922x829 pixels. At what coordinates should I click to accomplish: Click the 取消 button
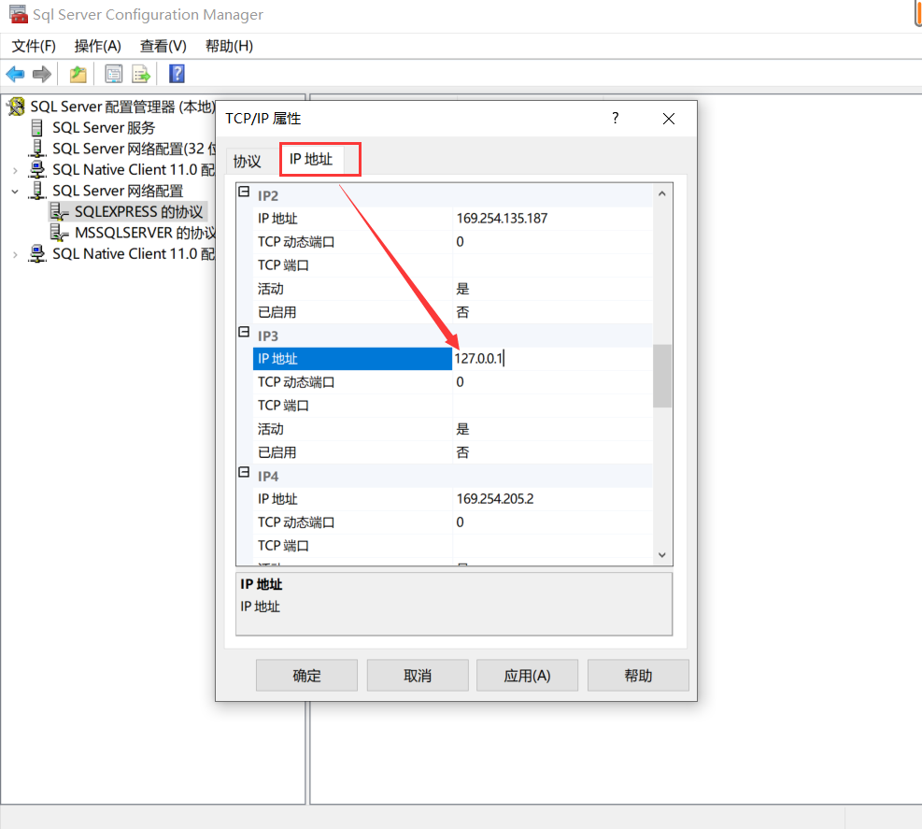point(418,676)
